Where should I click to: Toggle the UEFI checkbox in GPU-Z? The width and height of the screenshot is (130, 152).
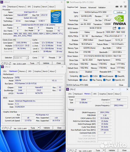[x=119, y=28]
